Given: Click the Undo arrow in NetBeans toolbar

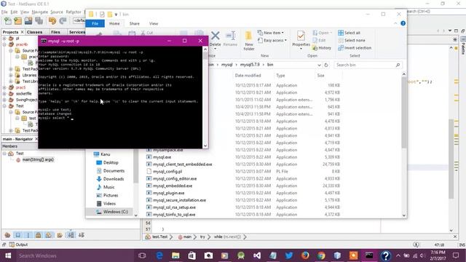Looking at the screenshot, I should [x=52, y=21].
